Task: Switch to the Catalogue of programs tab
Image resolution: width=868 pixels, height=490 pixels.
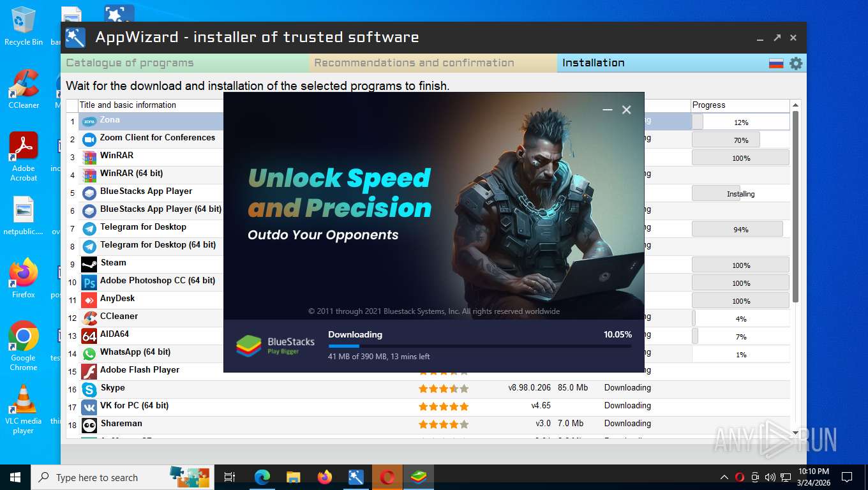Action: (x=185, y=63)
